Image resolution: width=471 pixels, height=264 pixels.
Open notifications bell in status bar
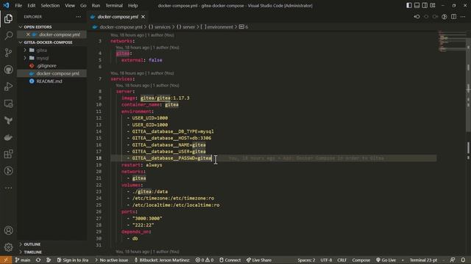(x=463, y=260)
